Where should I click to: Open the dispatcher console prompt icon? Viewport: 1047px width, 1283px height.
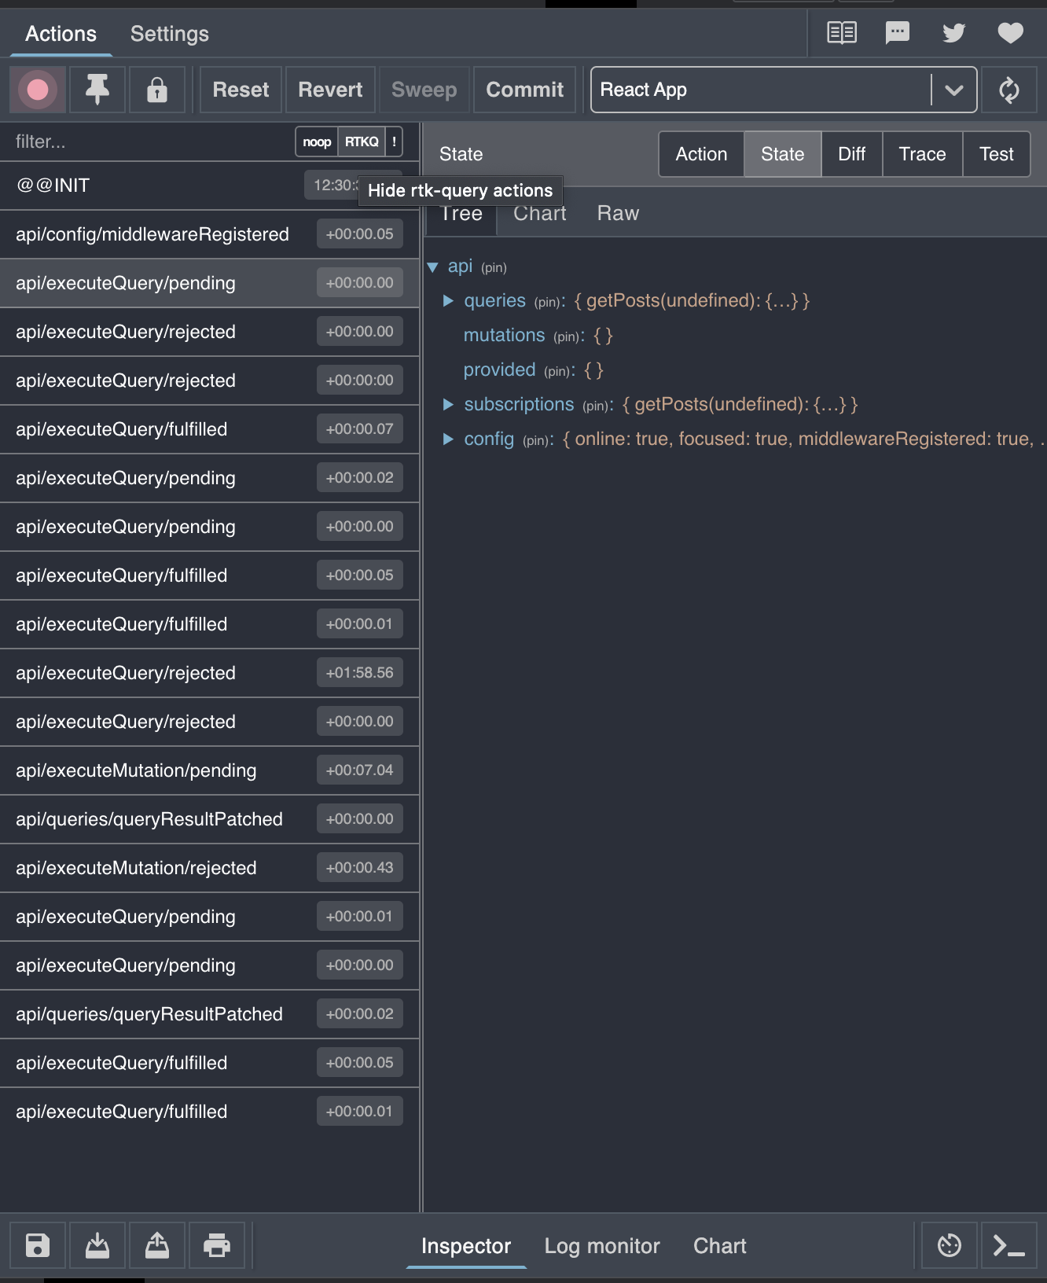pos(1009,1245)
